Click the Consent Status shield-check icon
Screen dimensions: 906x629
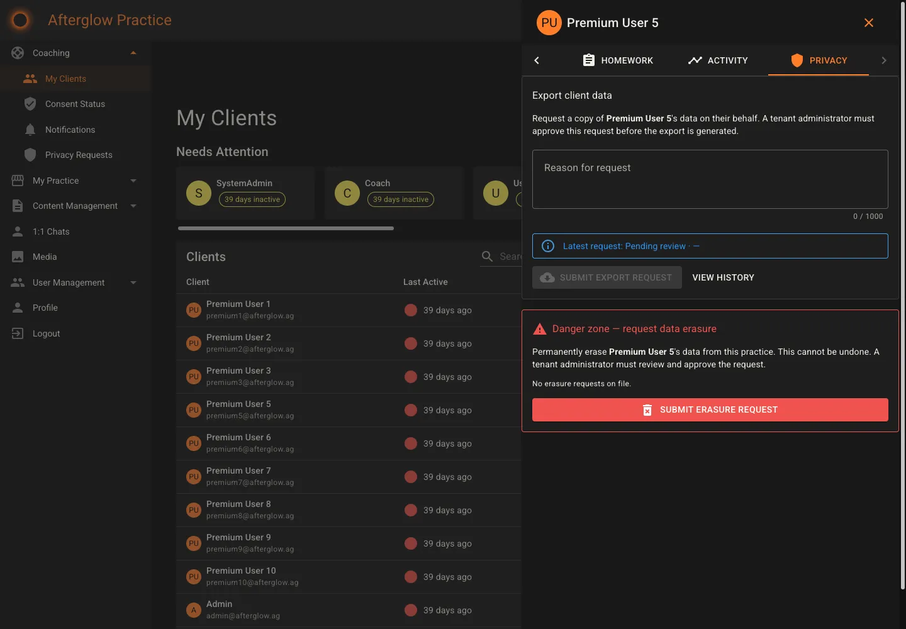30,104
